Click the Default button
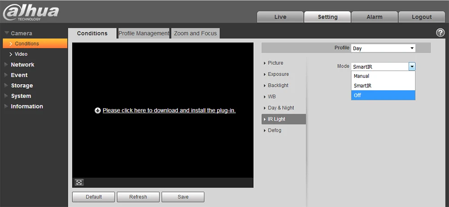The width and height of the screenshot is (449, 207). tap(94, 197)
